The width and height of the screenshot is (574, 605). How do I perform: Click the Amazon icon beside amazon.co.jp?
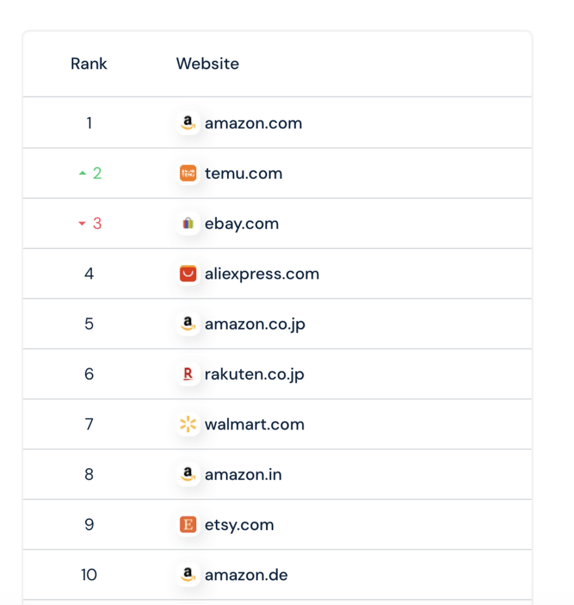(188, 324)
